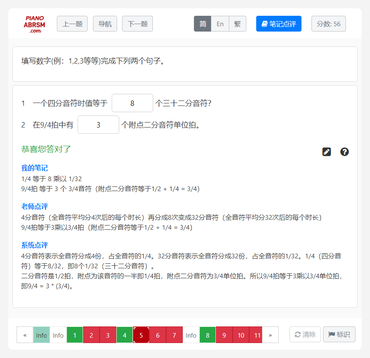Switch language to 简 simplified Chinese

click(x=203, y=24)
